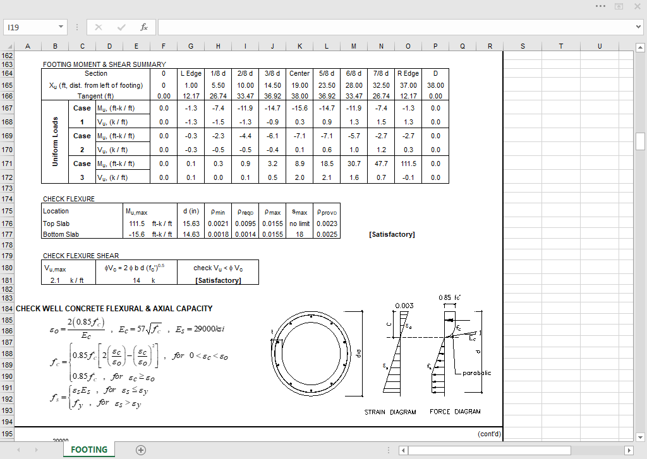647x459 pixels.
Task: Confirm entry with the formula bar checkmark
Action: [x=121, y=27]
